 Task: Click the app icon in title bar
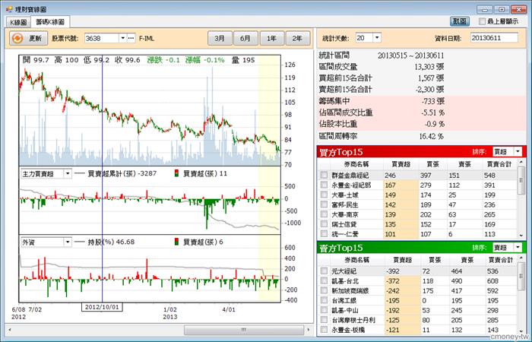click(9, 9)
